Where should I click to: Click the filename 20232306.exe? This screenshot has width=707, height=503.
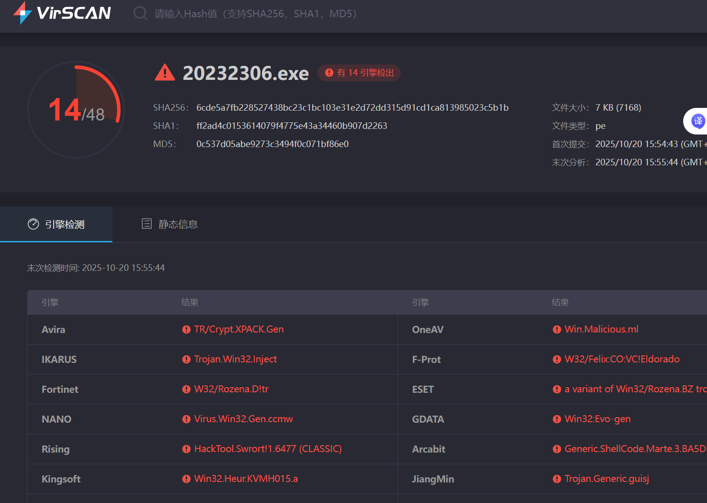[245, 73]
